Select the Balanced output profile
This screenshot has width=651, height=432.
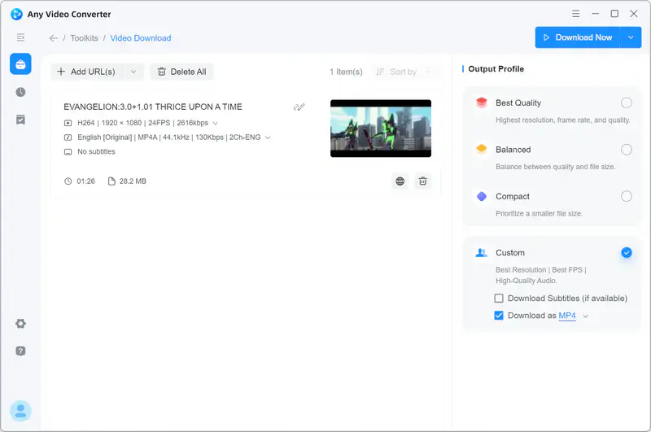coord(626,150)
